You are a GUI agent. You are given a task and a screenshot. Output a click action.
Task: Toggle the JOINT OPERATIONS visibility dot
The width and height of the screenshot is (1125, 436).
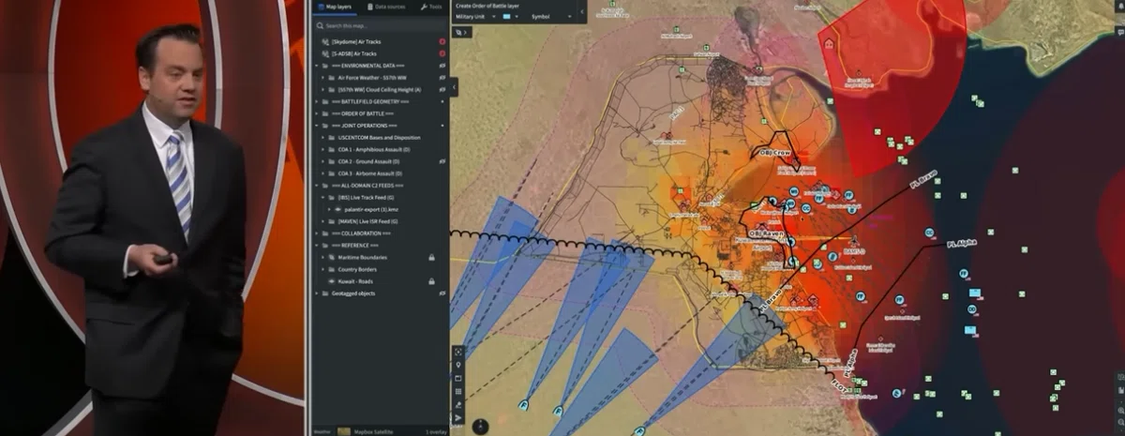[442, 125]
